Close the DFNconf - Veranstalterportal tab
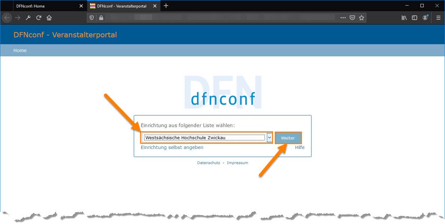445x224 pixels. coord(155,6)
